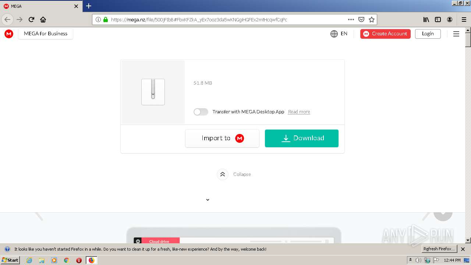Image resolution: width=471 pixels, height=265 pixels.
Task: Go back in Firefox
Action: [7, 20]
